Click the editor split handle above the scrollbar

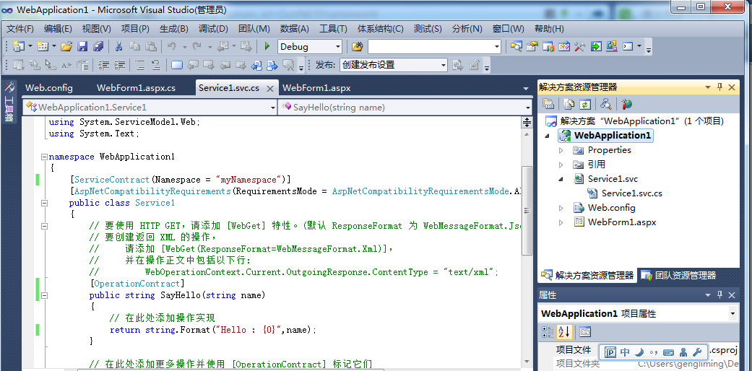(x=527, y=123)
